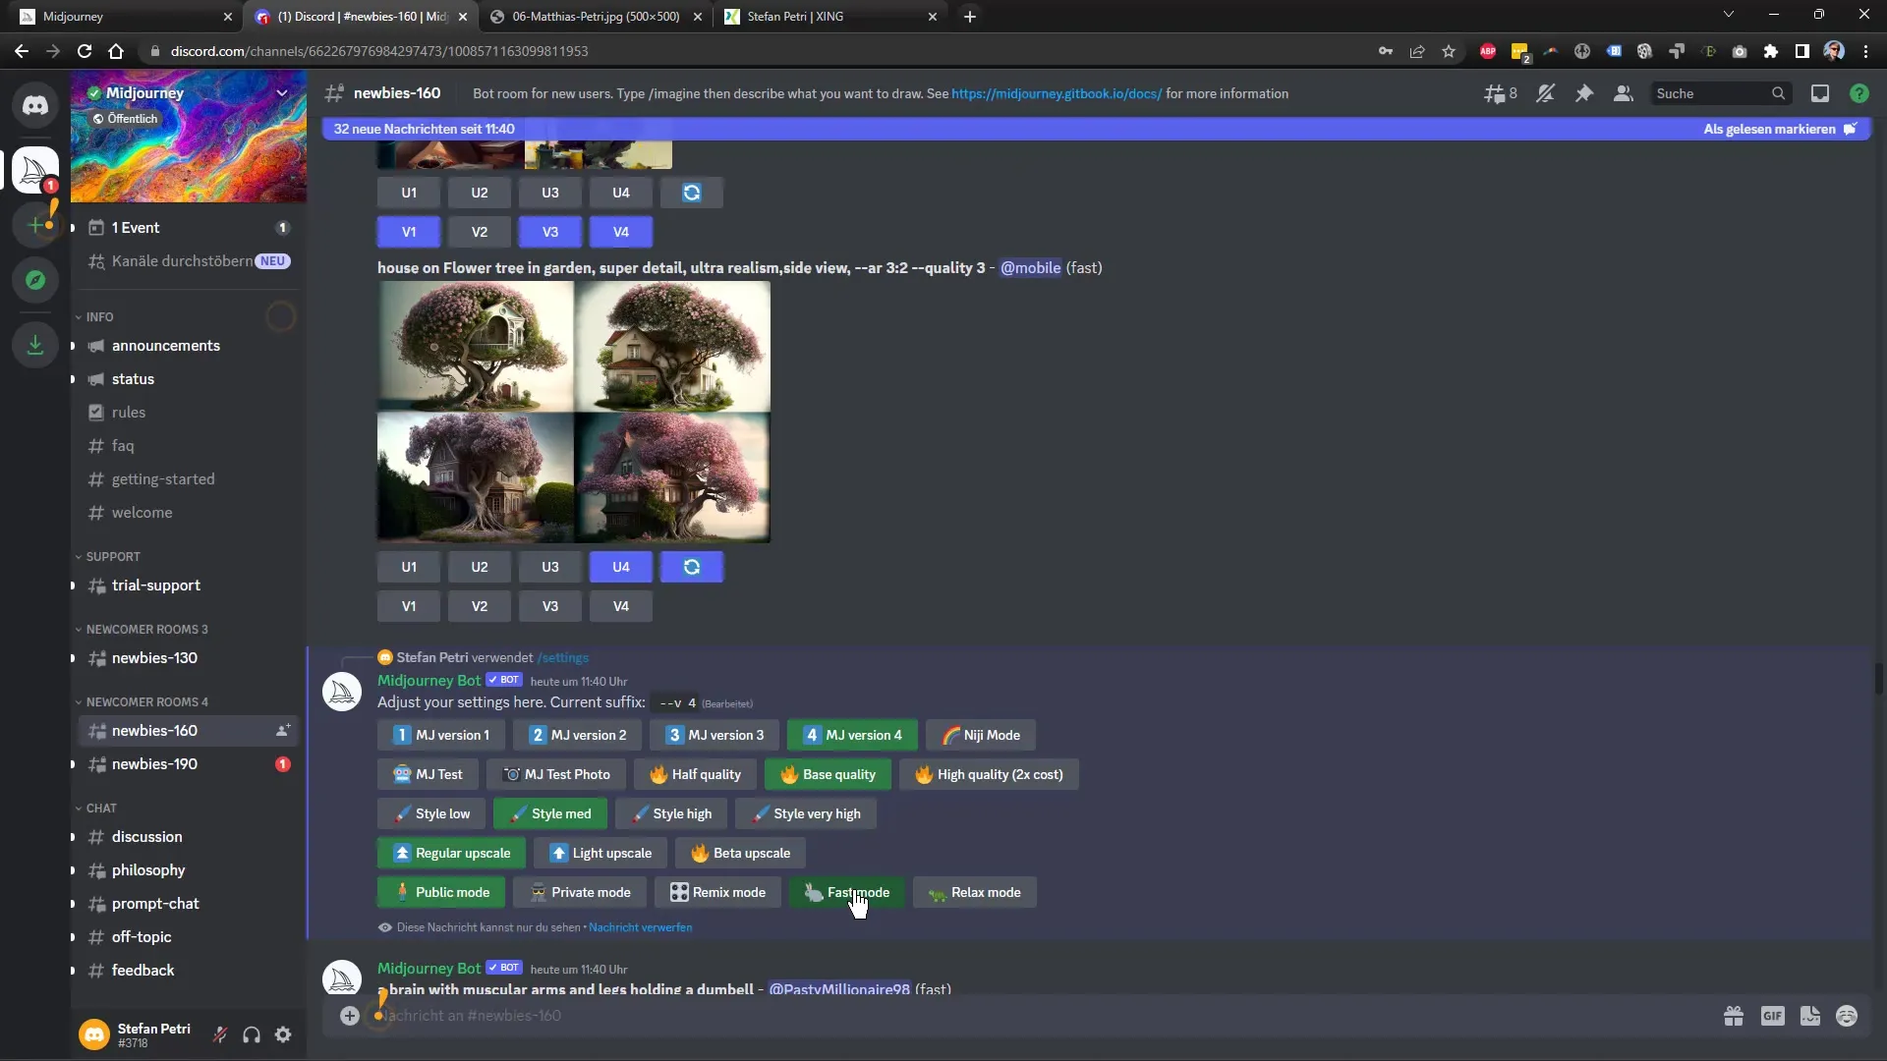The height and width of the screenshot is (1061, 1887).
Task: Select the Niji Mode option
Action: click(981, 735)
